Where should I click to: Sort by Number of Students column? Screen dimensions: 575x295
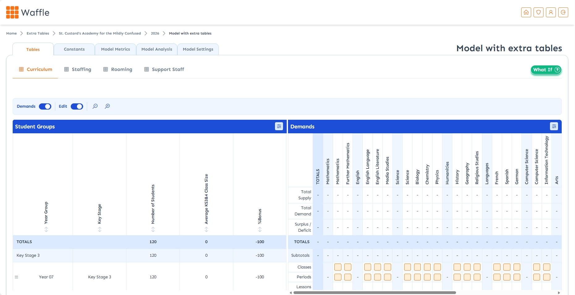tap(153, 229)
